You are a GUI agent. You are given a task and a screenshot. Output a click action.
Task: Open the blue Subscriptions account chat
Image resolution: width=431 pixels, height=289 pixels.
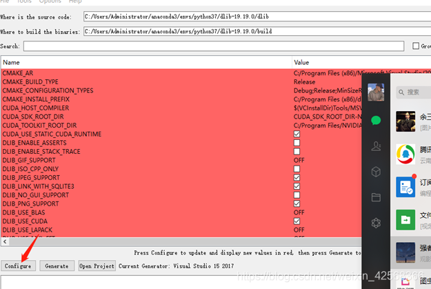click(x=405, y=187)
